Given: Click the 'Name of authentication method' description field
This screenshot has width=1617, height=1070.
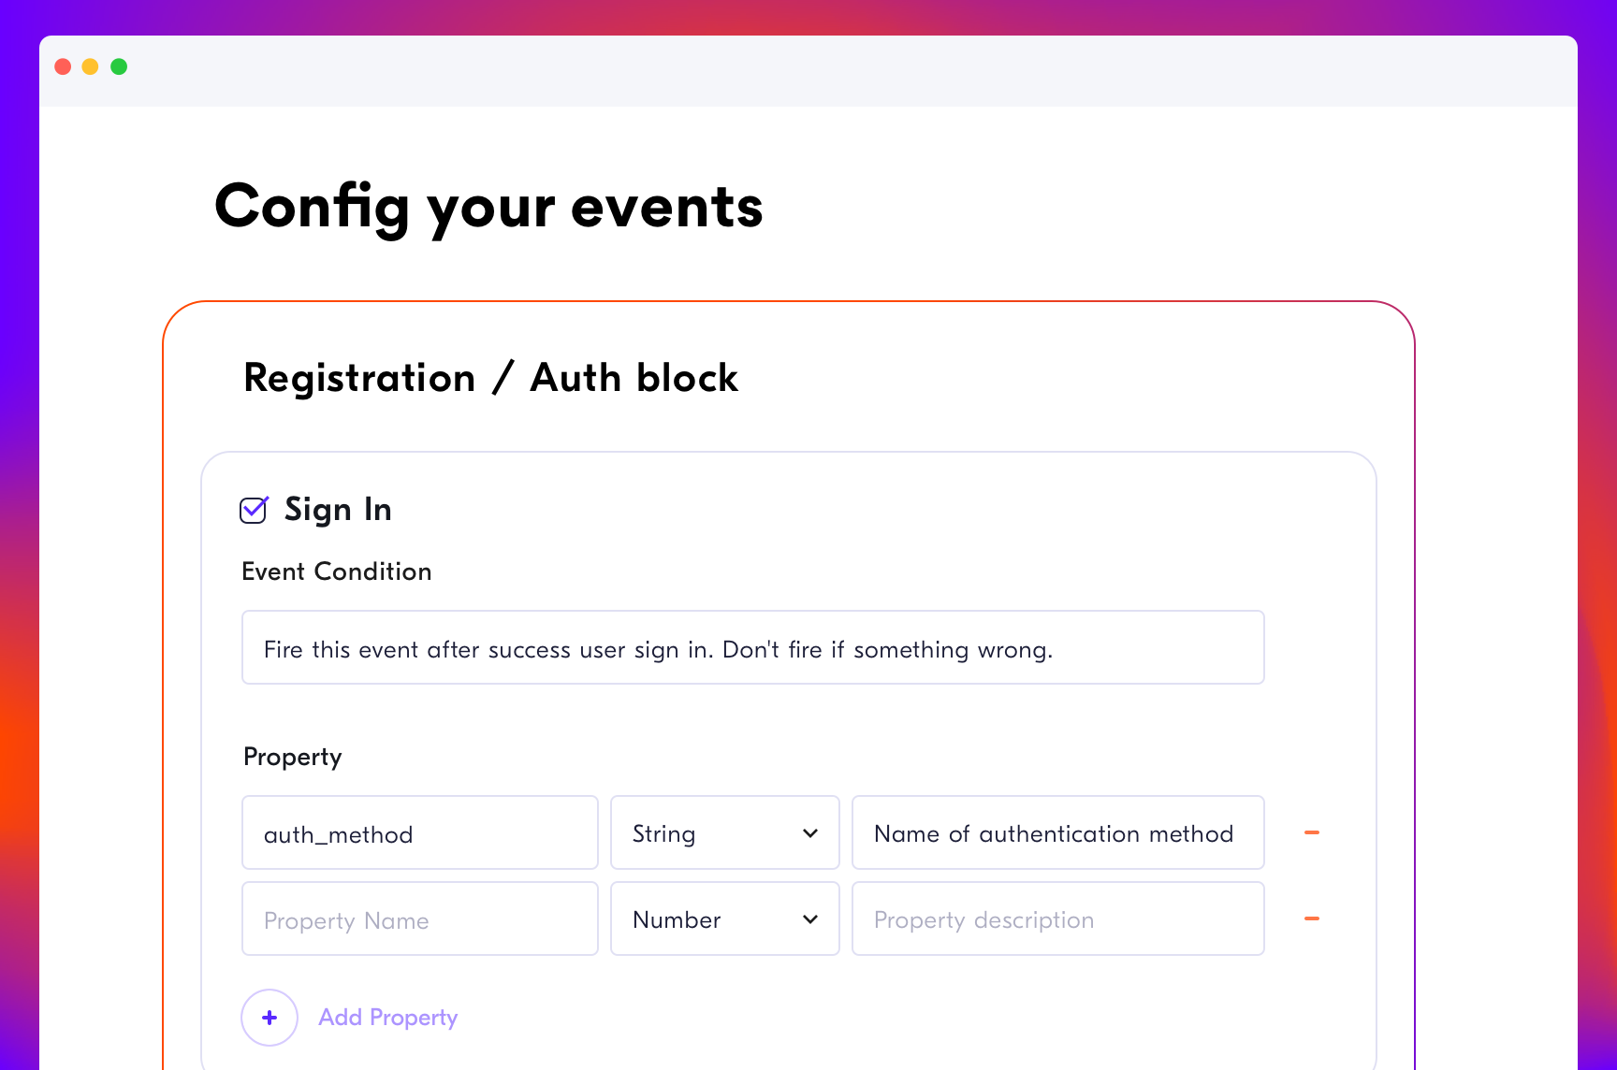Looking at the screenshot, I should click(x=1057, y=833).
